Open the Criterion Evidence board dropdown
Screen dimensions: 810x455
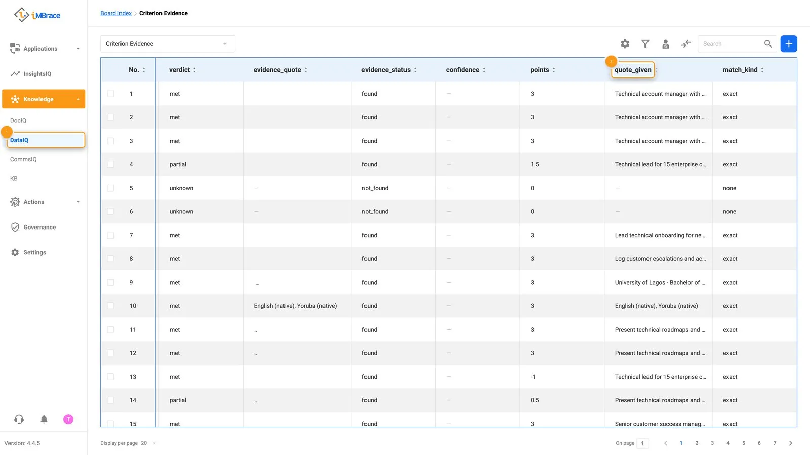[168, 44]
